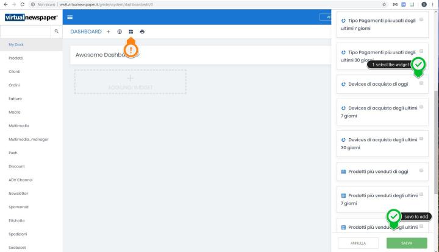This screenshot has height=252, width=439.
Task: Check Tipo Pagamenti ultimi 30 giorni widget checkbox
Action: pyautogui.click(x=421, y=51)
